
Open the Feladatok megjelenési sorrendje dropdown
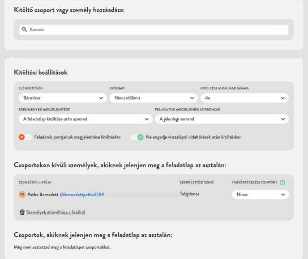click(x=222, y=119)
